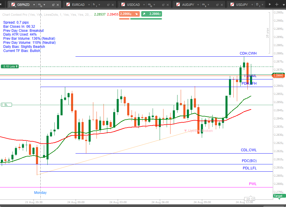Click the 24 Aug 06:00 time label
Viewport: 286px width, 207px height.
click(x=160, y=202)
